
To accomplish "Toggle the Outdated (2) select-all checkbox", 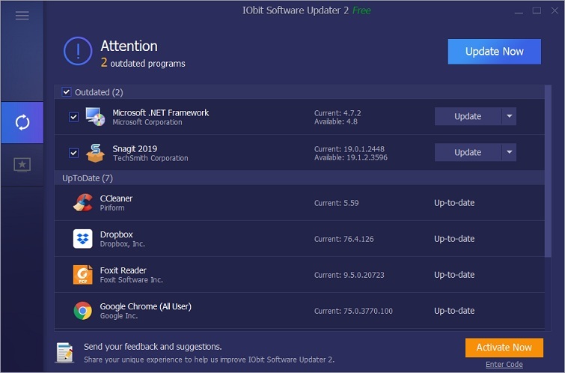I will pos(67,92).
